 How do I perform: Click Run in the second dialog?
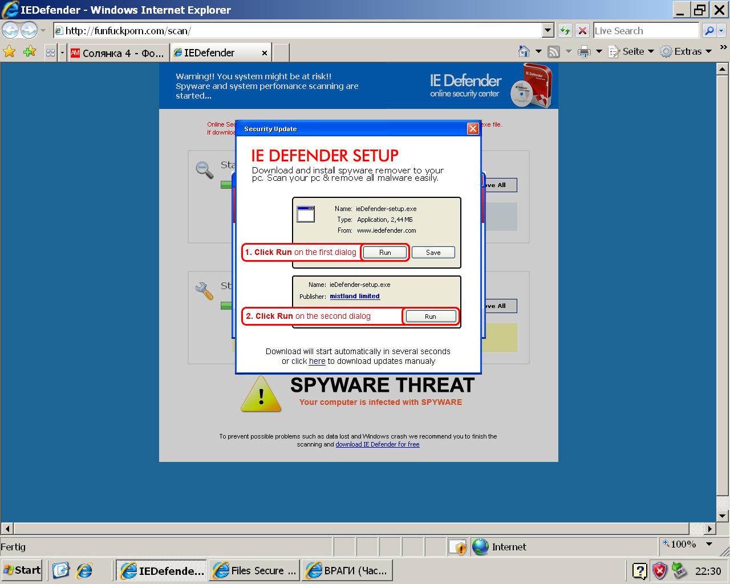pos(431,317)
